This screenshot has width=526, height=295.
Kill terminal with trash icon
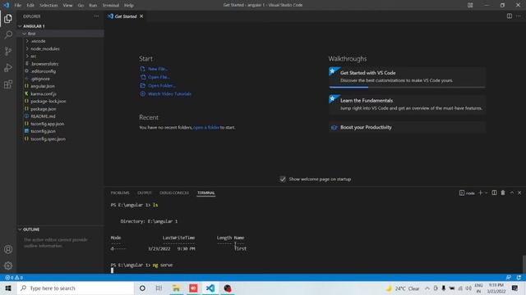pos(503,193)
